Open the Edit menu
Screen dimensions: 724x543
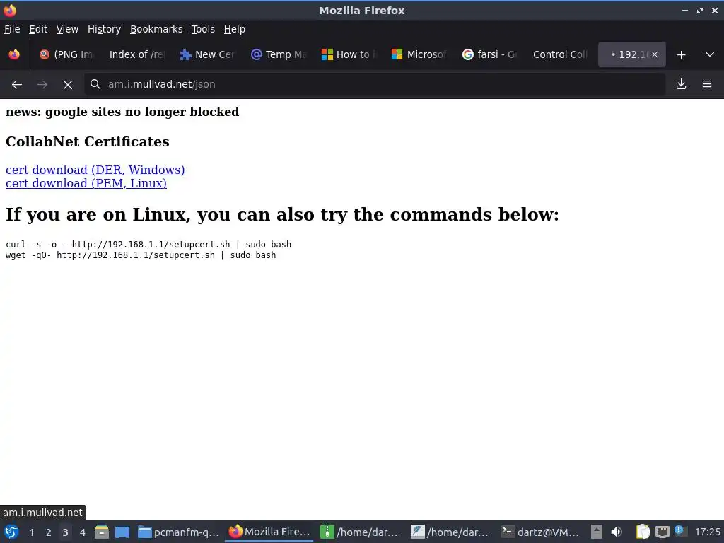click(x=38, y=29)
